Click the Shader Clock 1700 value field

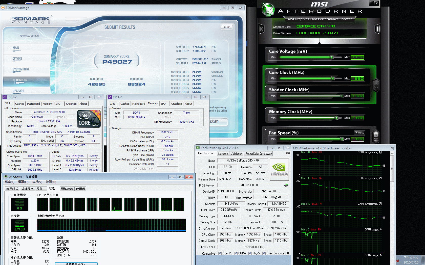pyautogui.click(x=357, y=96)
